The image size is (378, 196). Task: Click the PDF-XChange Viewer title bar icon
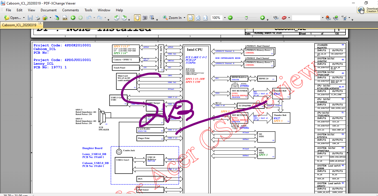click(x=3, y=3)
